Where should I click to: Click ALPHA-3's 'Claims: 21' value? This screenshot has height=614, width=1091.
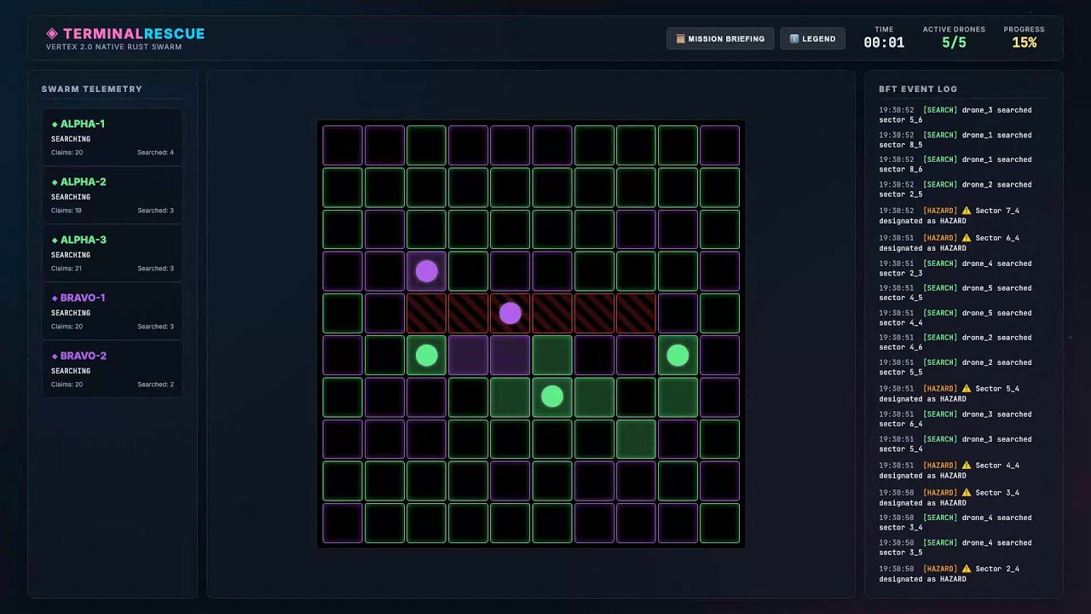click(66, 269)
